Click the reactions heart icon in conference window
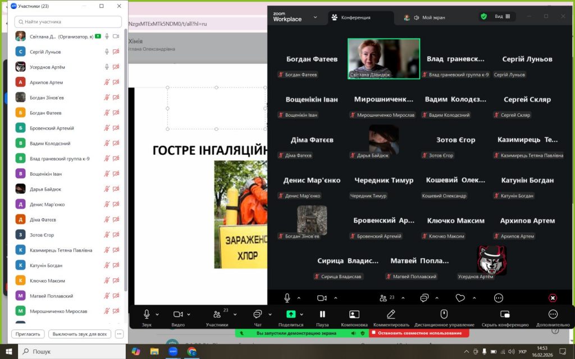The width and height of the screenshot is (575, 359). [460, 298]
